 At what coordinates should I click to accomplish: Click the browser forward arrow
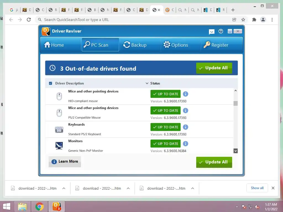(20, 20)
